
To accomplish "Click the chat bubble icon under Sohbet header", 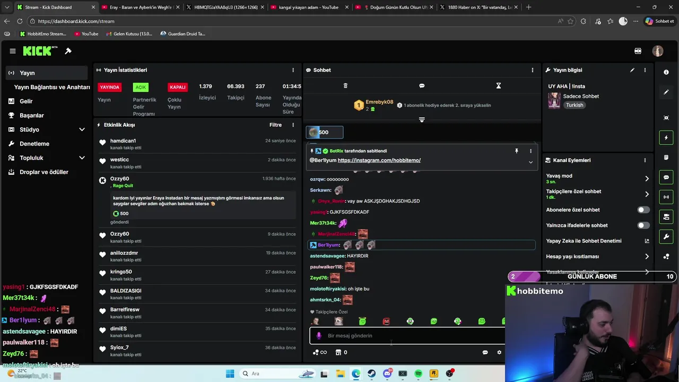I will (x=422, y=85).
